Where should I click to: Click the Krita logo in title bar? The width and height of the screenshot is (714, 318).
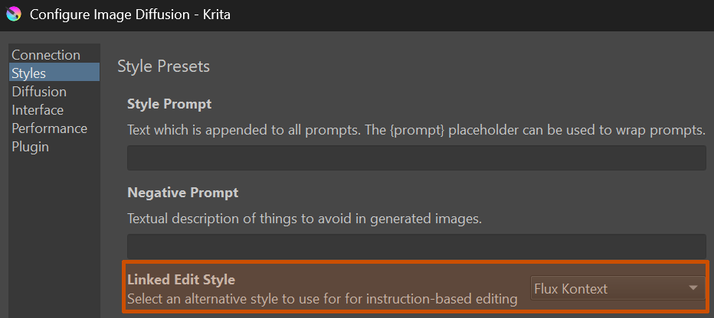click(x=13, y=15)
